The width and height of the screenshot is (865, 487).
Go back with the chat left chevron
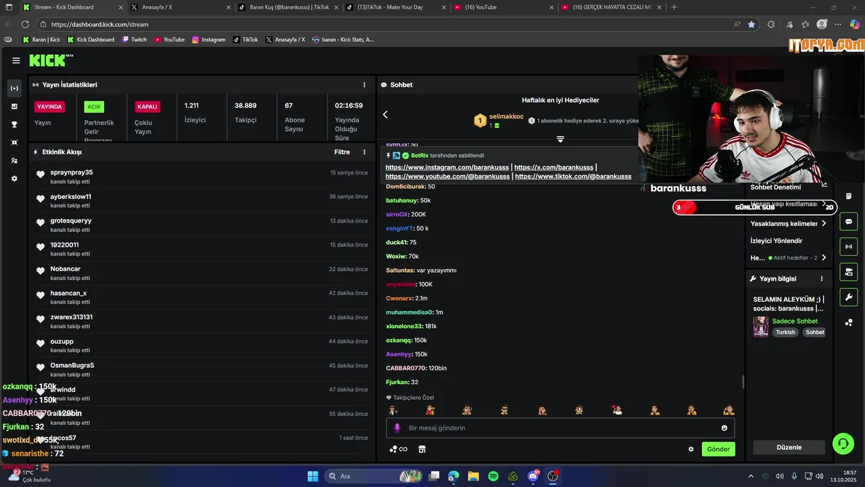pyautogui.click(x=385, y=114)
